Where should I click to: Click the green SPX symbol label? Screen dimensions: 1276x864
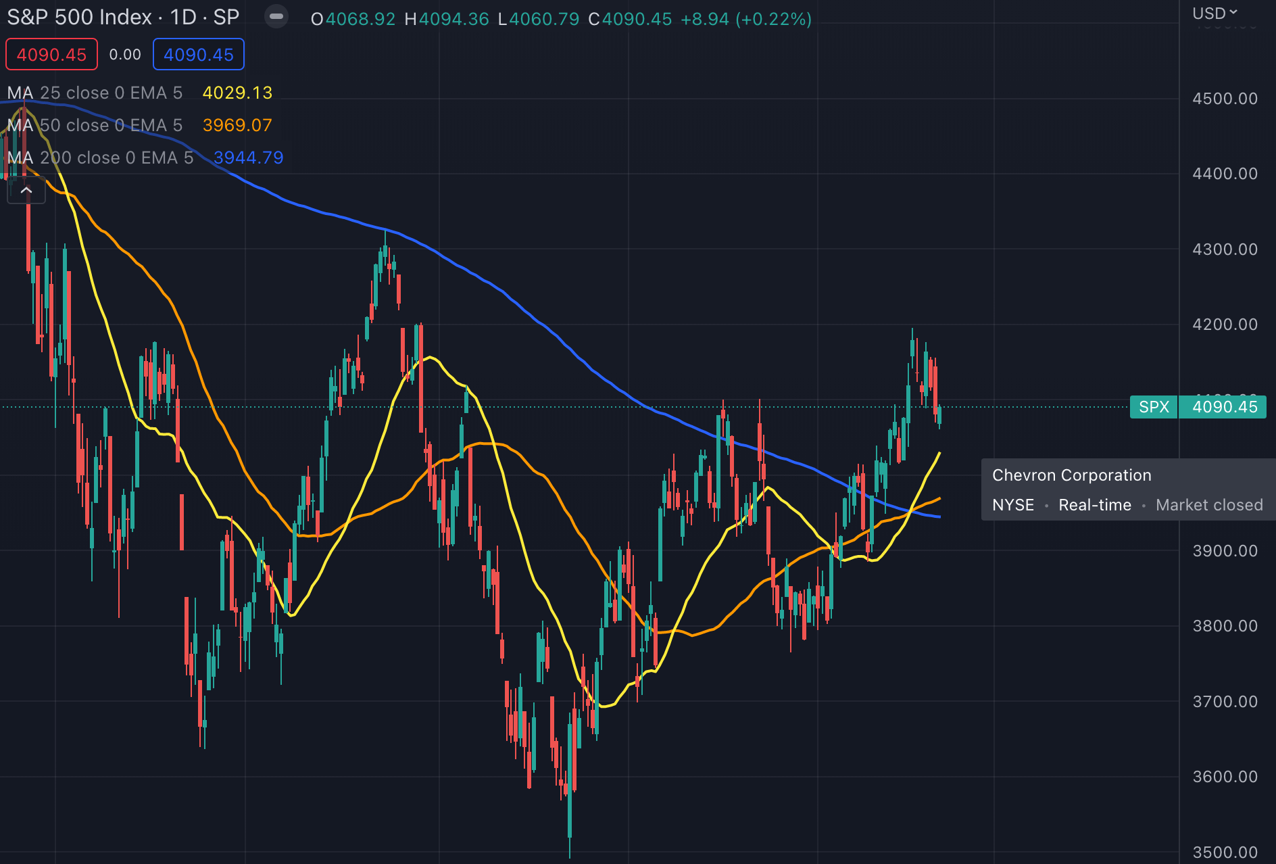point(1153,407)
